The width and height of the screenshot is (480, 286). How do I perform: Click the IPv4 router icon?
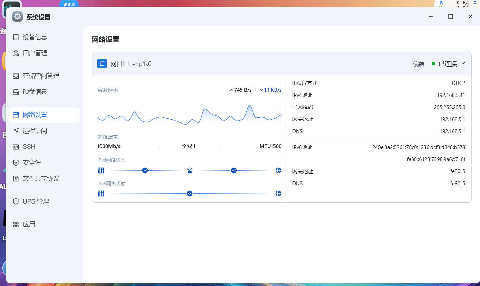(x=190, y=170)
